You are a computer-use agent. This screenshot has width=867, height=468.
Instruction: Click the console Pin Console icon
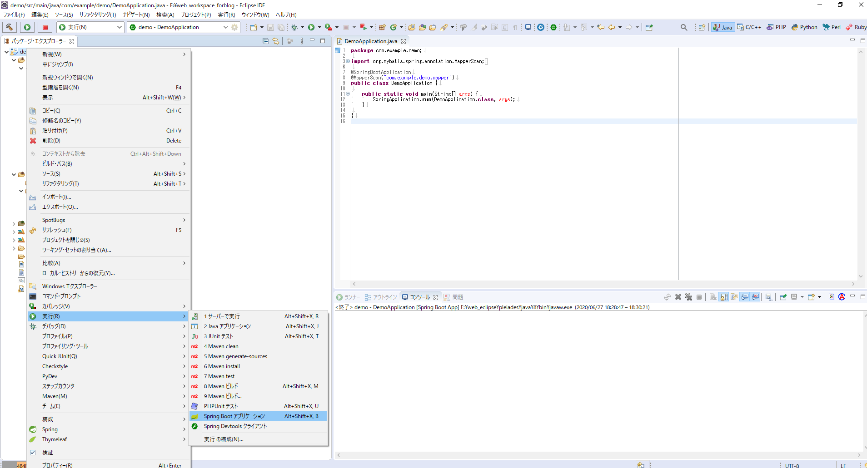pyautogui.click(x=783, y=297)
